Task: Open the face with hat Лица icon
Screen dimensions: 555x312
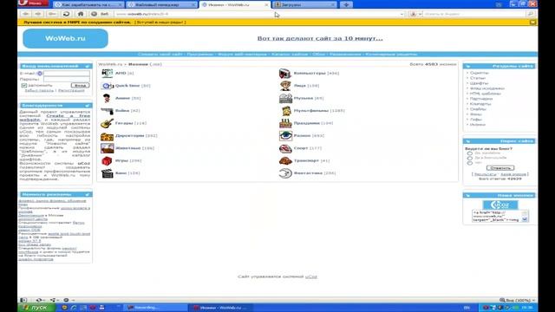Action: 285,86
